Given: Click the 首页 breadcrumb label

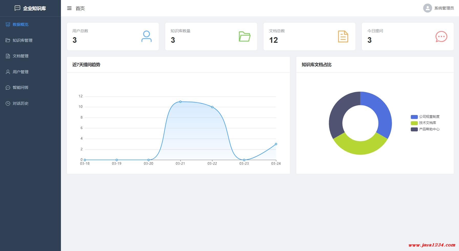Looking at the screenshot, I should (x=80, y=8).
